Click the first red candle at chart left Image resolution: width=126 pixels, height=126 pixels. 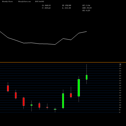coord(8,88)
